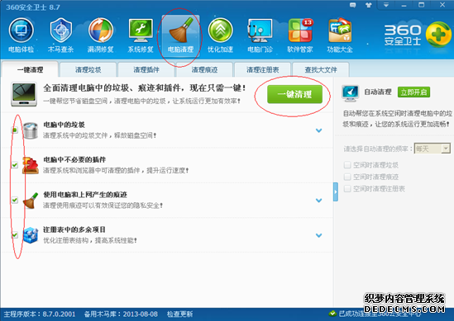This screenshot has height=321, width=454.
Task: Switch to the 清理注册表 tab
Action: click(x=263, y=69)
